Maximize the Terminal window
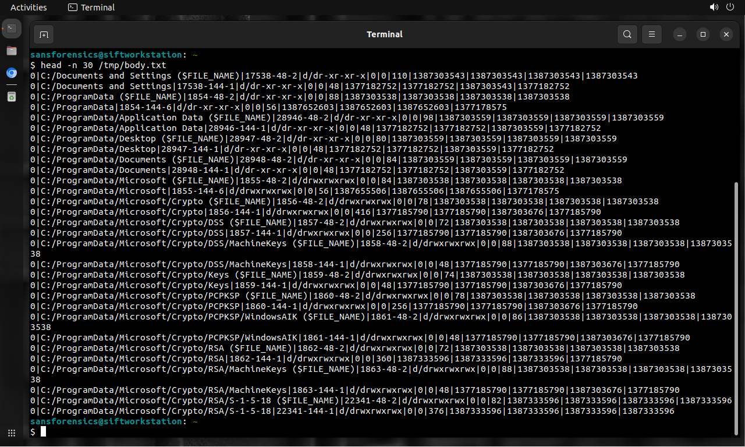Image resolution: width=745 pixels, height=447 pixels. [x=703, y=35]
